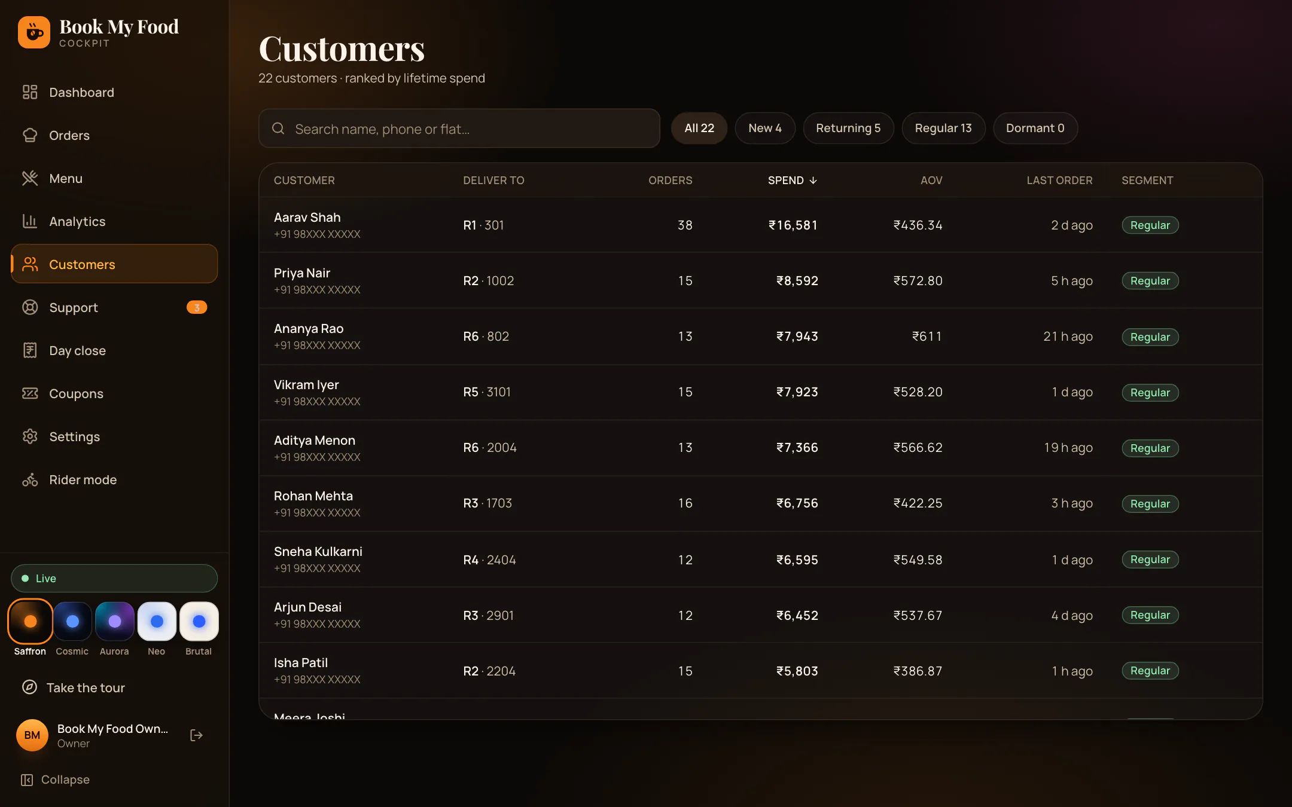
Task: Click Rohan Mehta's Regular segment badge
Action: [1150, 503]
